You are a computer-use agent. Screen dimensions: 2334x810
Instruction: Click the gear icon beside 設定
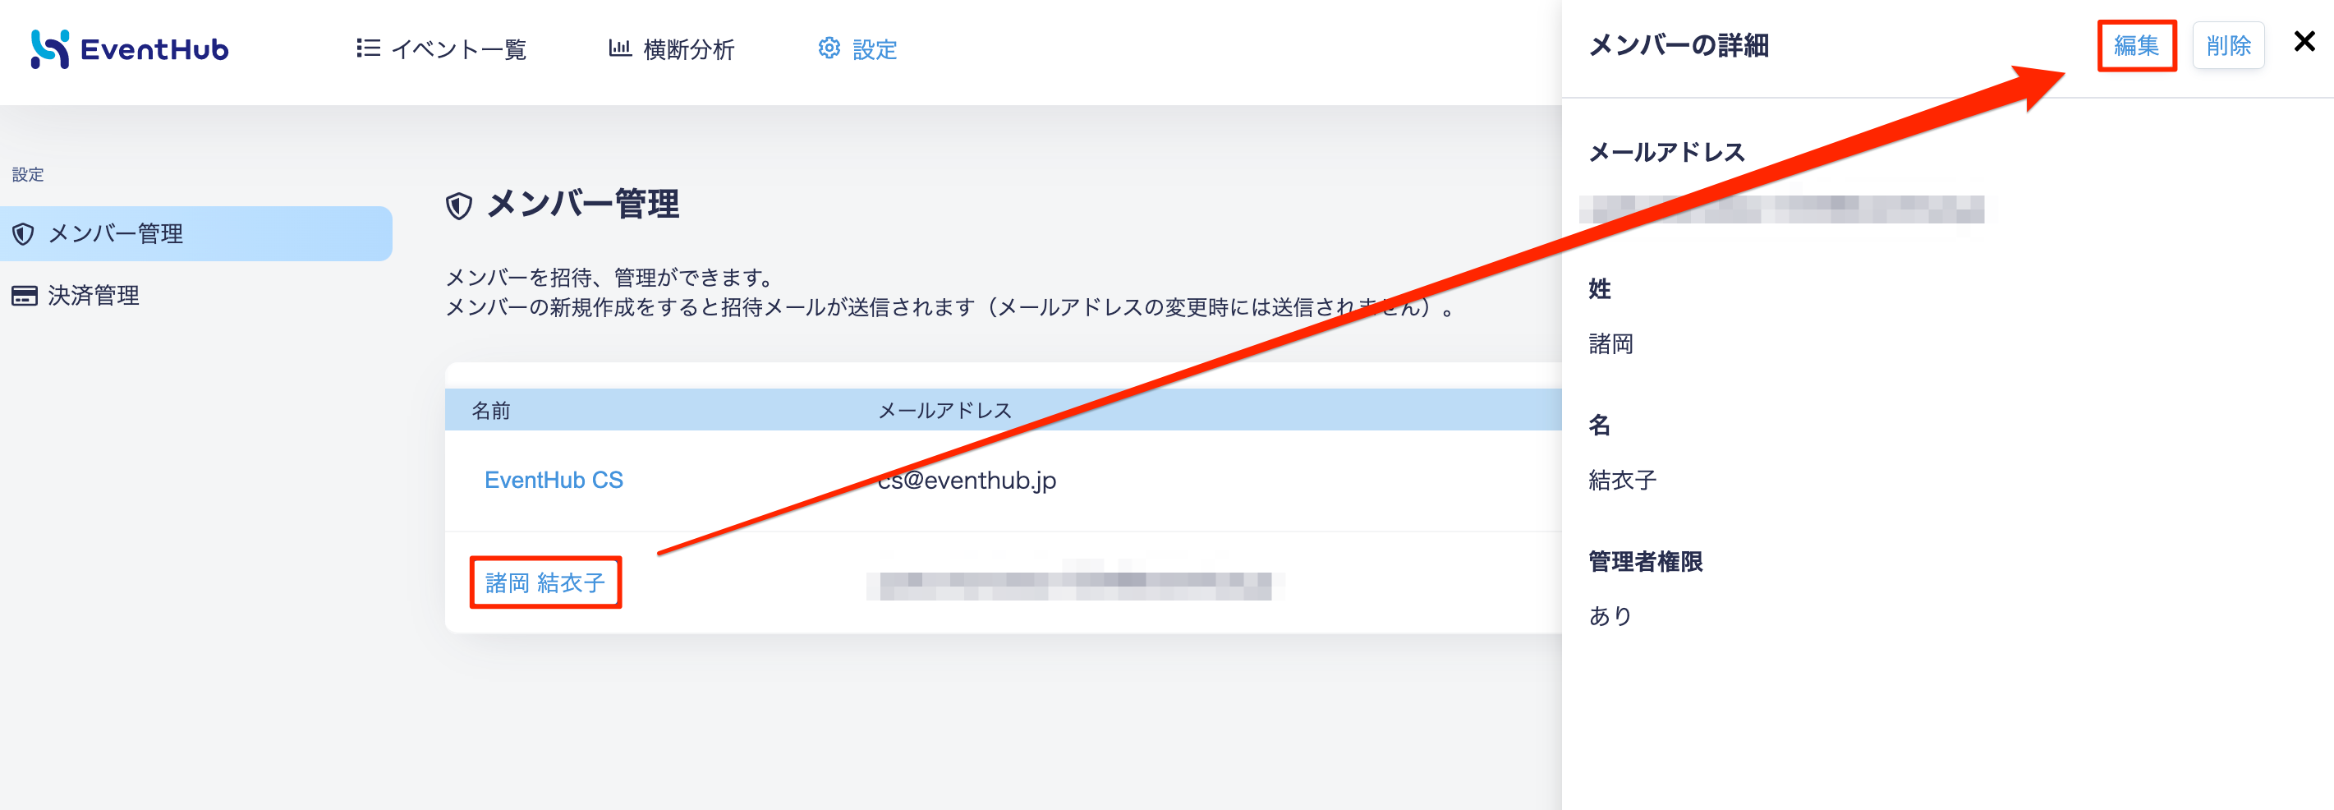(x=829, y=48)
